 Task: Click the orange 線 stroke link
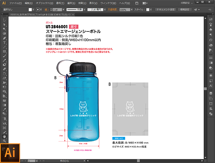click(x=46, y=10)
